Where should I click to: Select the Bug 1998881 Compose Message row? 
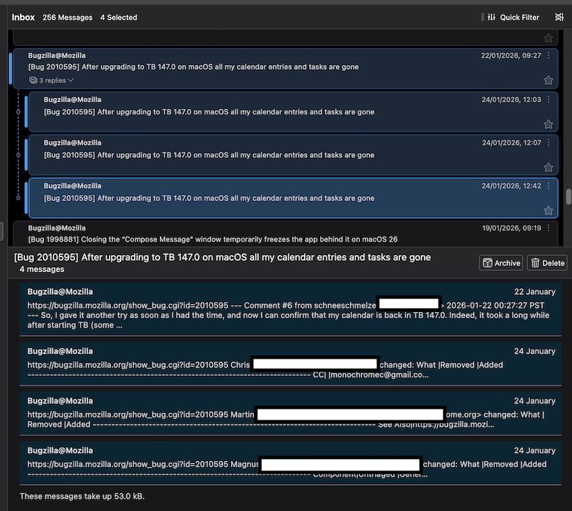(x=285, y=234)
